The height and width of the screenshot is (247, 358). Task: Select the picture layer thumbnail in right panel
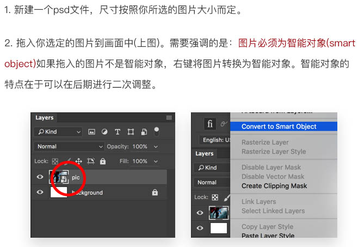pos(219,213)
